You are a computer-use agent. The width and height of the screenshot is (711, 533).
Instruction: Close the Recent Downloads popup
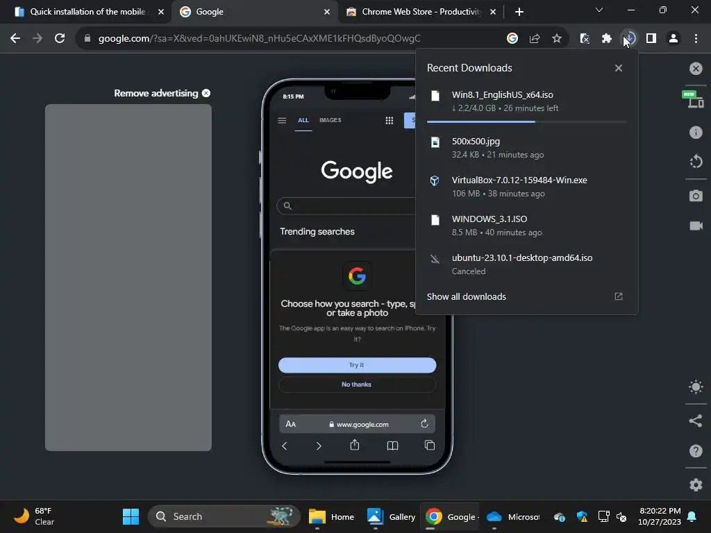point(619,68)
